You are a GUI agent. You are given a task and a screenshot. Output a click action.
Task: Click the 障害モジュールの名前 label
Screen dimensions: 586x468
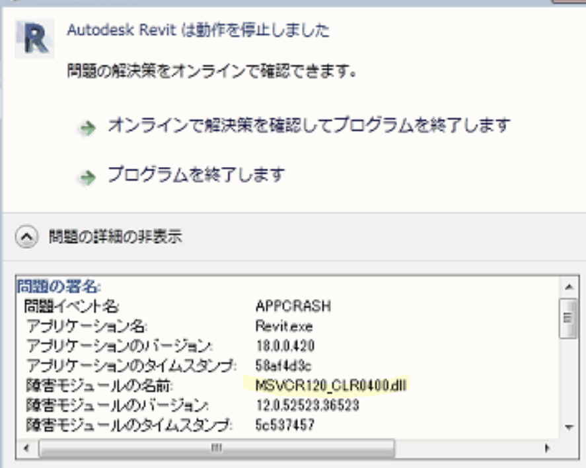(x=99, y=385)
